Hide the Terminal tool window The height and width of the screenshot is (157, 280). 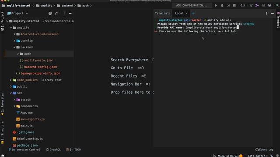(x=273, y=14)
